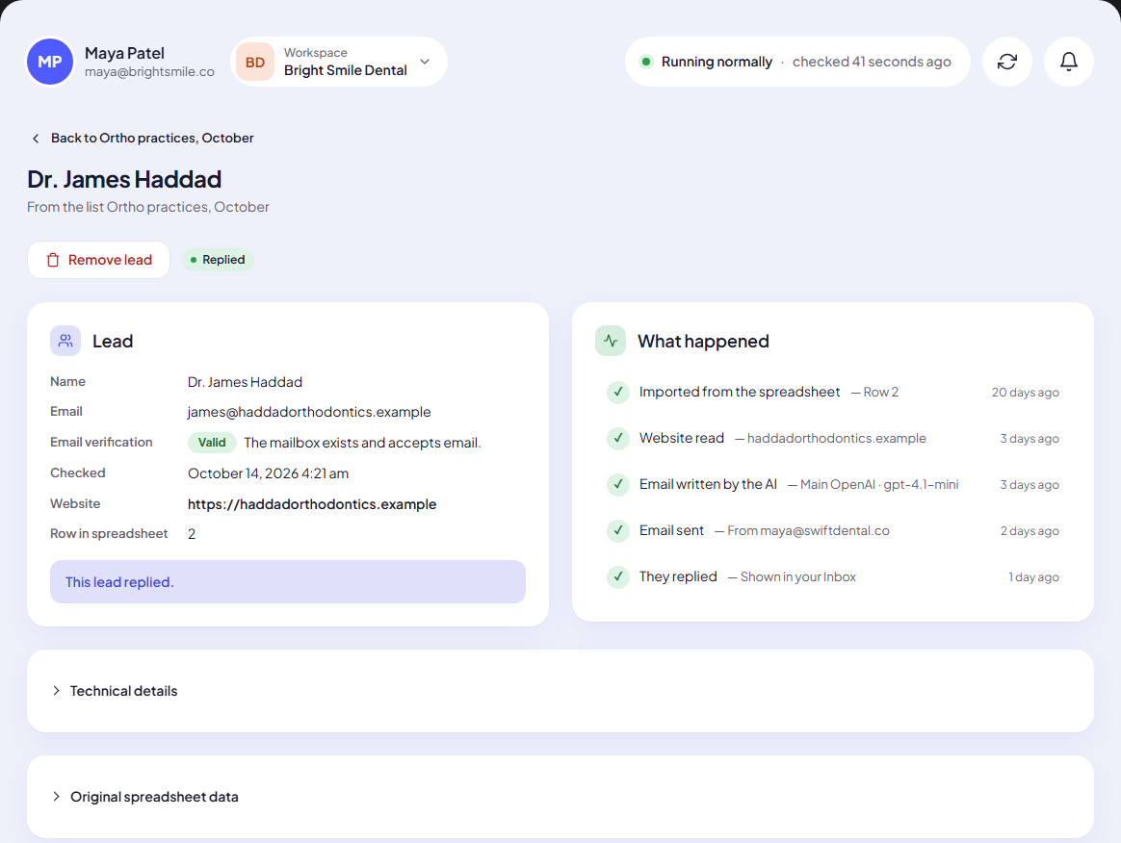Click the '1 day ago' timestamp
The width and height of the screenshot is (1121, 843).
pyautogui.click(x=1033, y=577)
